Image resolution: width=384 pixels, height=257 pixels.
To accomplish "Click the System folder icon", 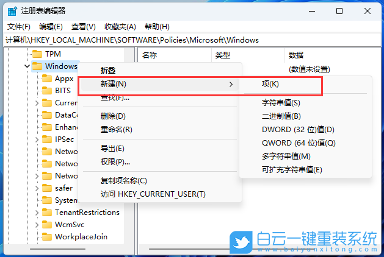I will [x=47, y=200].
